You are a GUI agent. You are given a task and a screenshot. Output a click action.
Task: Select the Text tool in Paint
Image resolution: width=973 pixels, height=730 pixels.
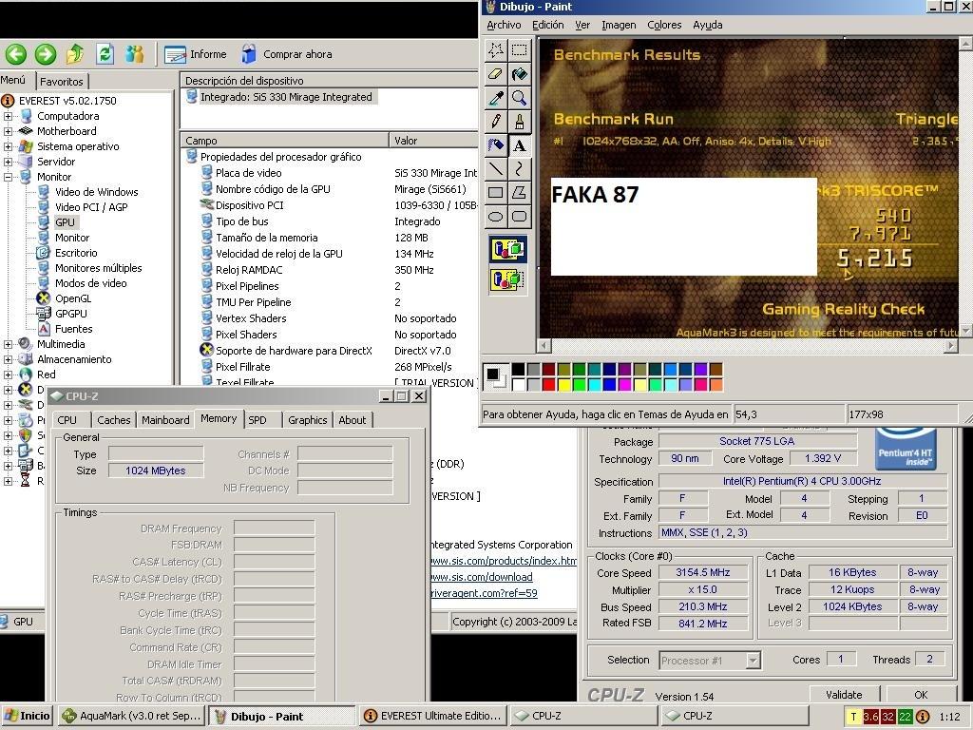(520, 145)
